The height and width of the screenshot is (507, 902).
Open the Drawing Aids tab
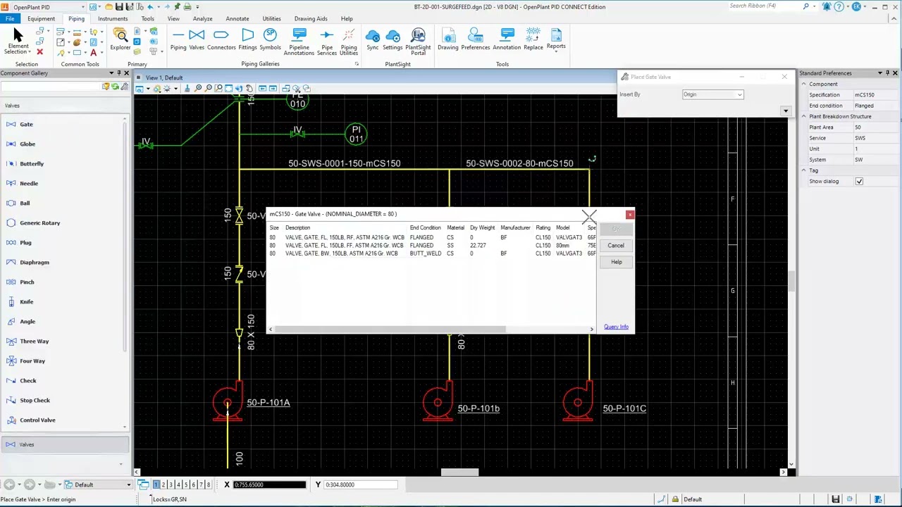click(311, 19)
